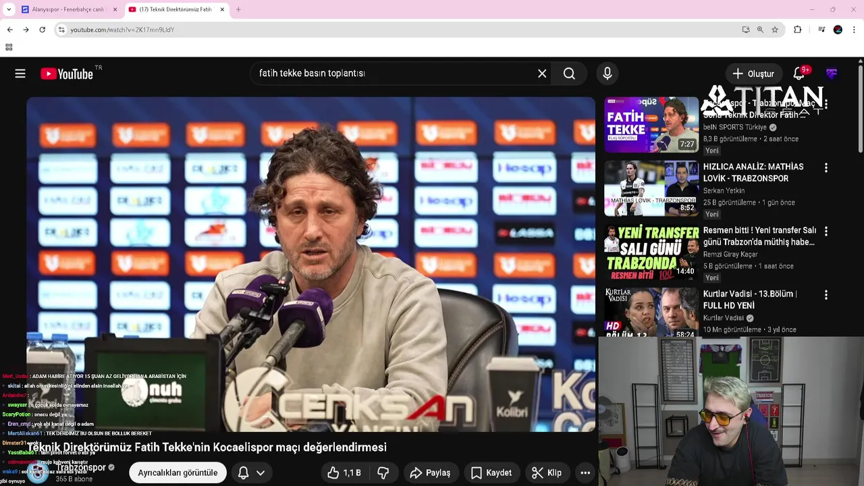Open the Chrome three-dot menu
The height and width of the screenshot is (486, 864).
[854, 30]
